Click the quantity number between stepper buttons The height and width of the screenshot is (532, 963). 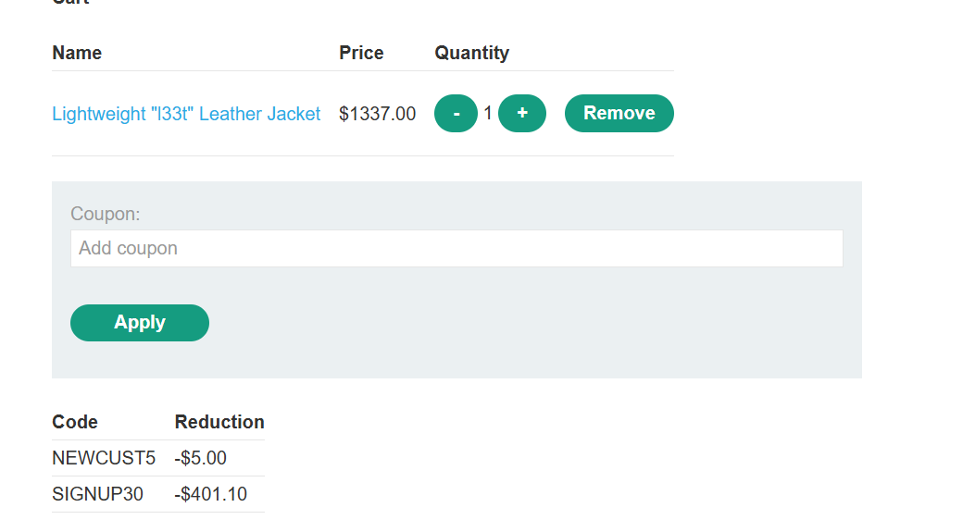(488, 114)
